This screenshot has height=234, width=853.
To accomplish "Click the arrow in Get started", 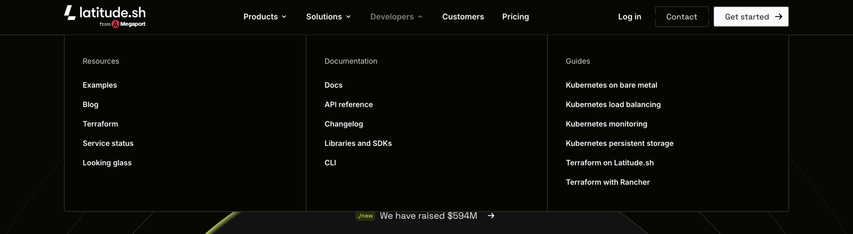I will (x=779, y=17).
